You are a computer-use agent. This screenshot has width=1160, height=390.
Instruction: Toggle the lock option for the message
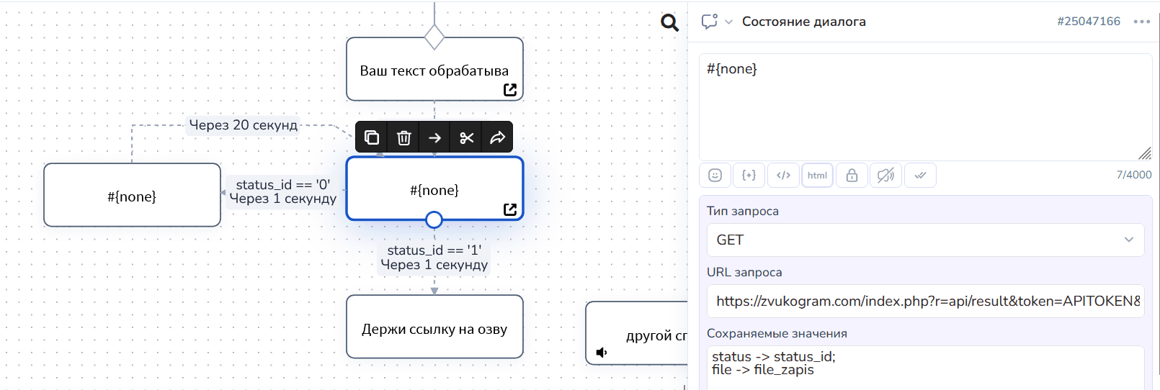852,176
